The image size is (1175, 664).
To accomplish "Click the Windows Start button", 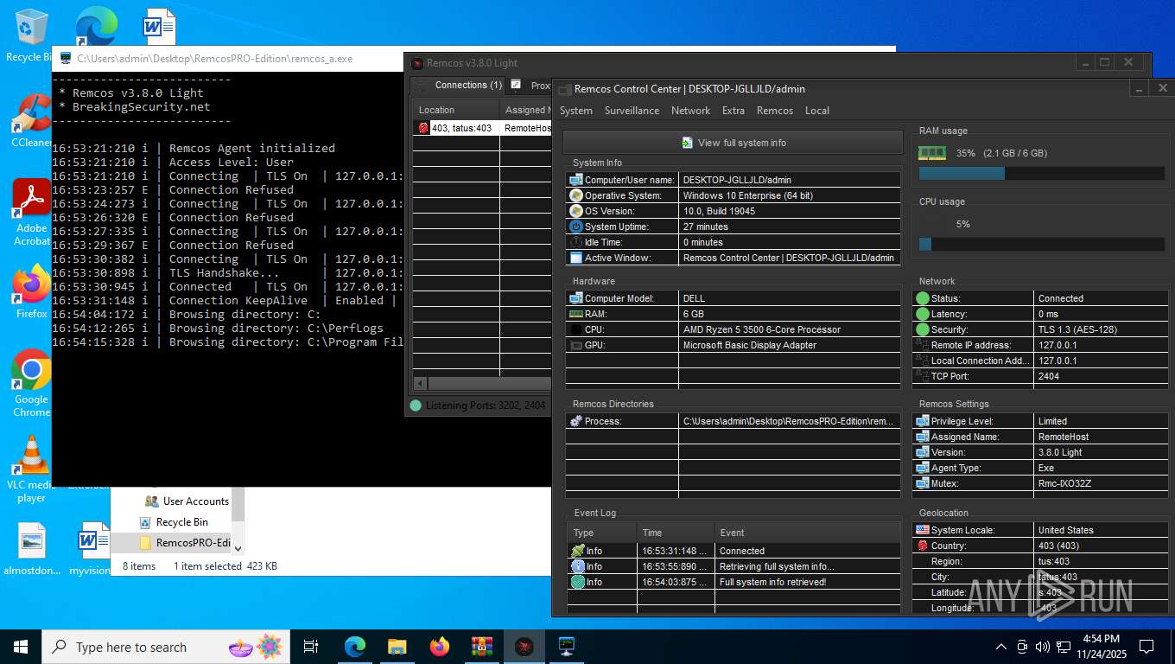I will pyautogui.click(x=21, y=647).
